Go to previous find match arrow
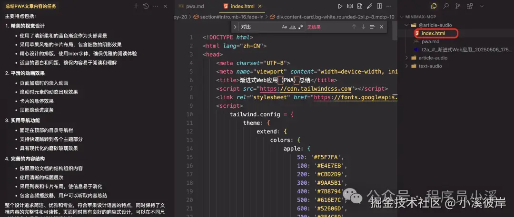 coord(354,27)
